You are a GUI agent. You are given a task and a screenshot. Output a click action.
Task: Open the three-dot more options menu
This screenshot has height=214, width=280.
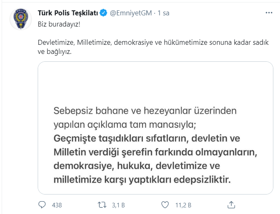269,13
